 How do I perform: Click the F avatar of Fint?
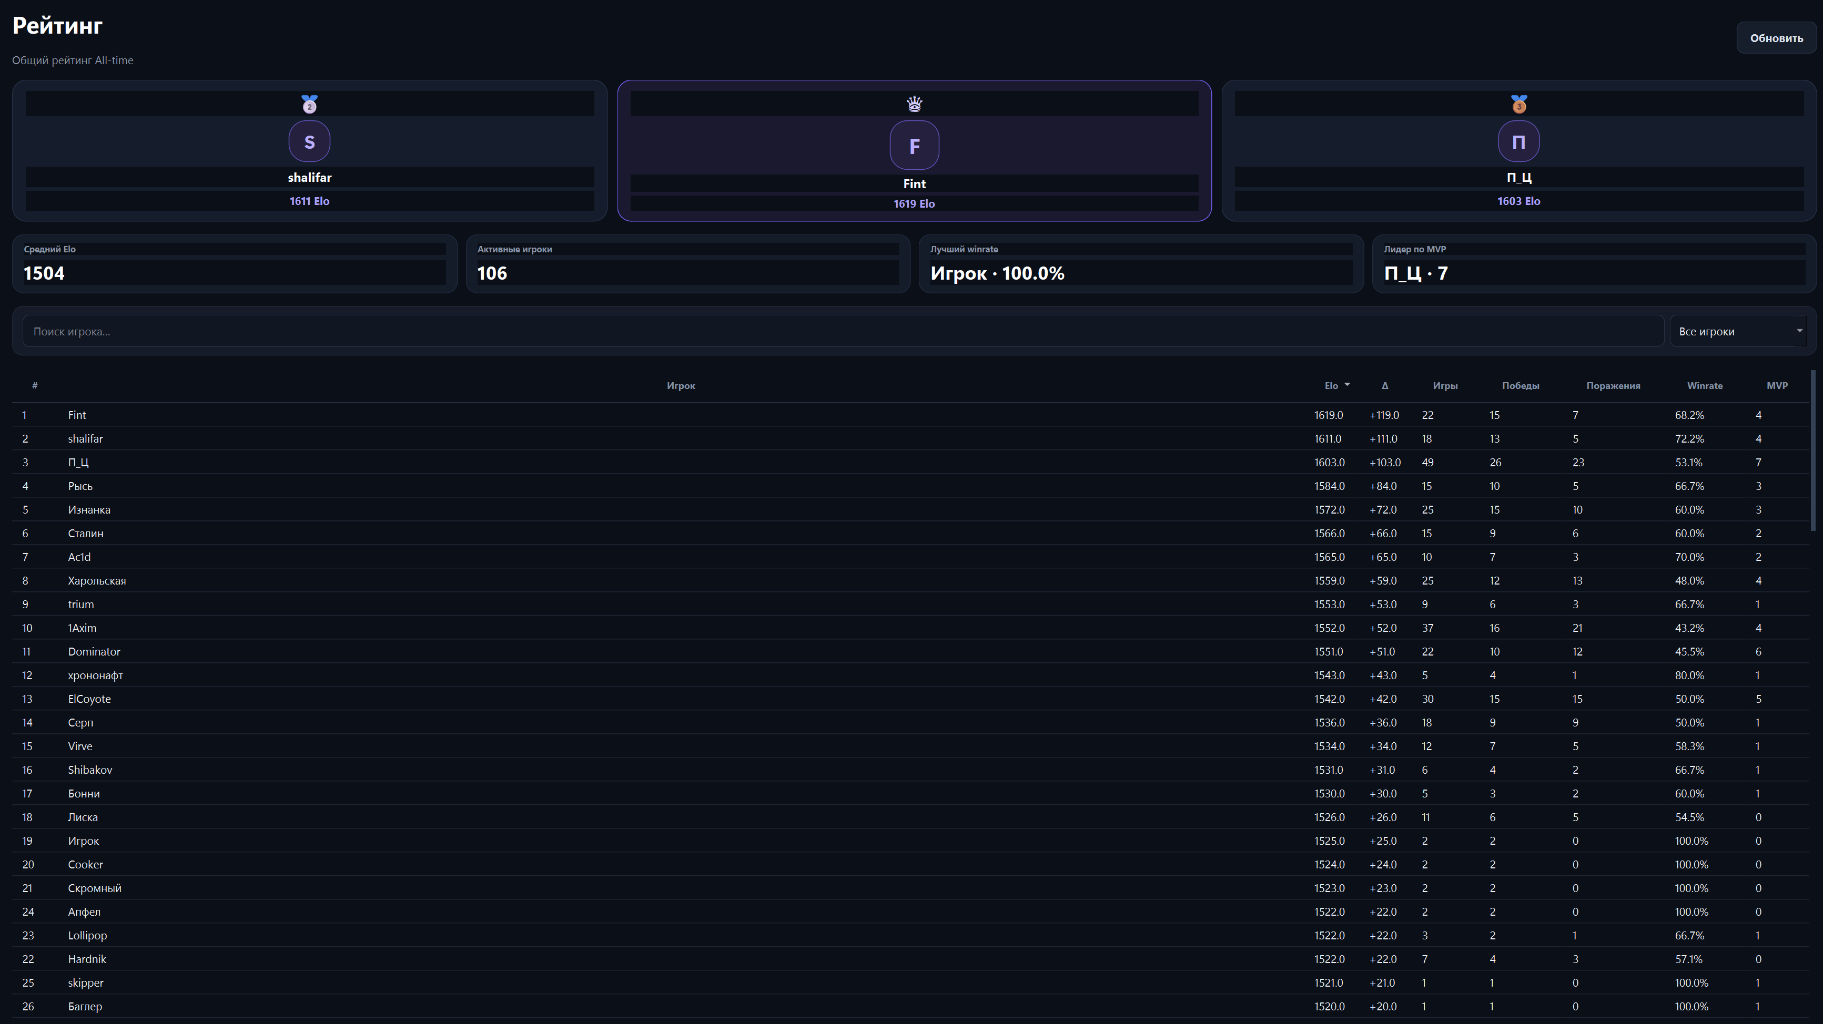pyautogui.click(x=914, y=145)
